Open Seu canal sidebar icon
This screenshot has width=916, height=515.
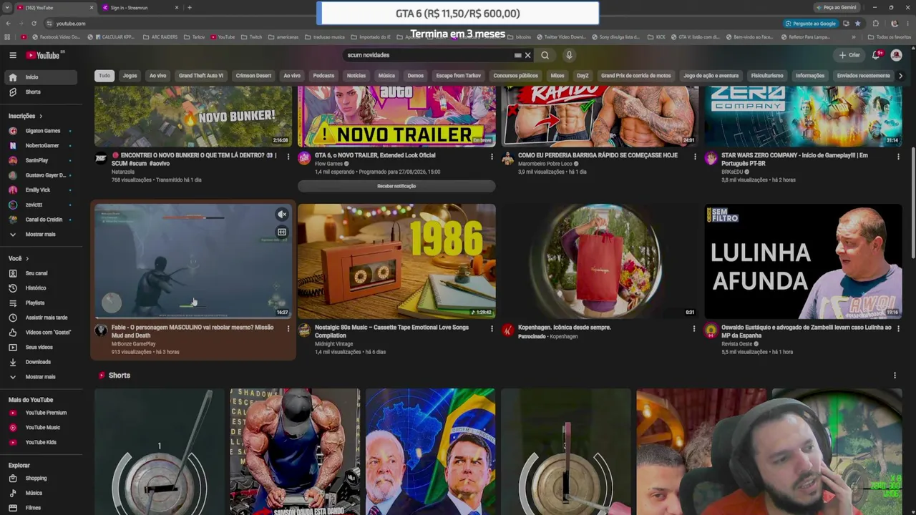tap(13, 273)
